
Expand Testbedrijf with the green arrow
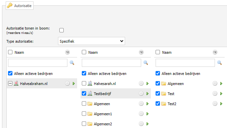[148, 94]
